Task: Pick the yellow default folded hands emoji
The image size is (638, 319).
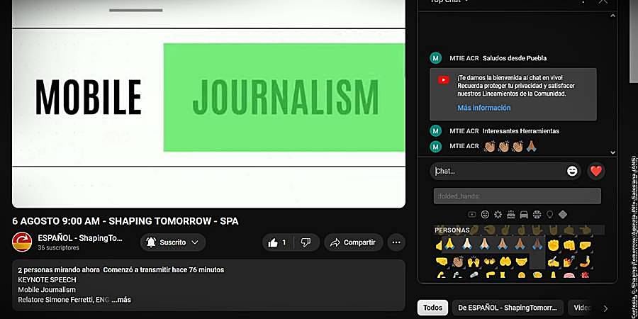Action: tap(449, 245)
